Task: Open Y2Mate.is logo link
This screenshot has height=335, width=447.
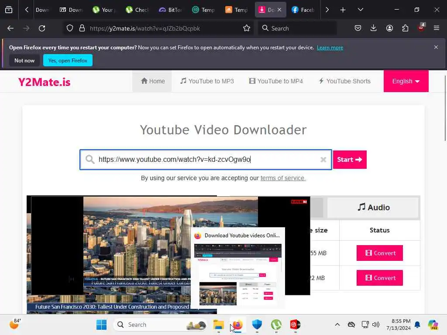Action: tap(44, 82)
